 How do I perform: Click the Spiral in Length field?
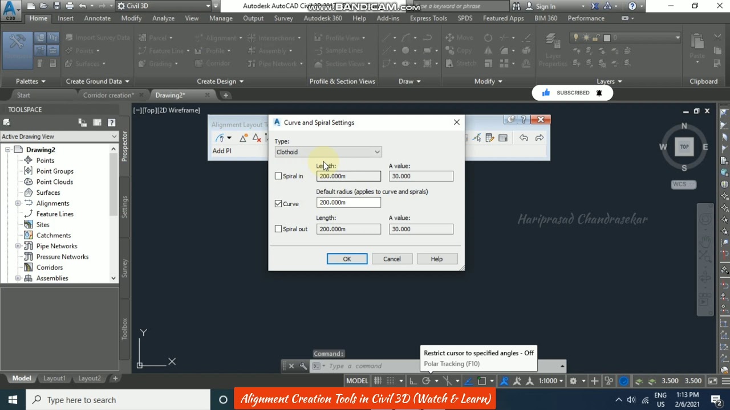[x=348, y=177]
